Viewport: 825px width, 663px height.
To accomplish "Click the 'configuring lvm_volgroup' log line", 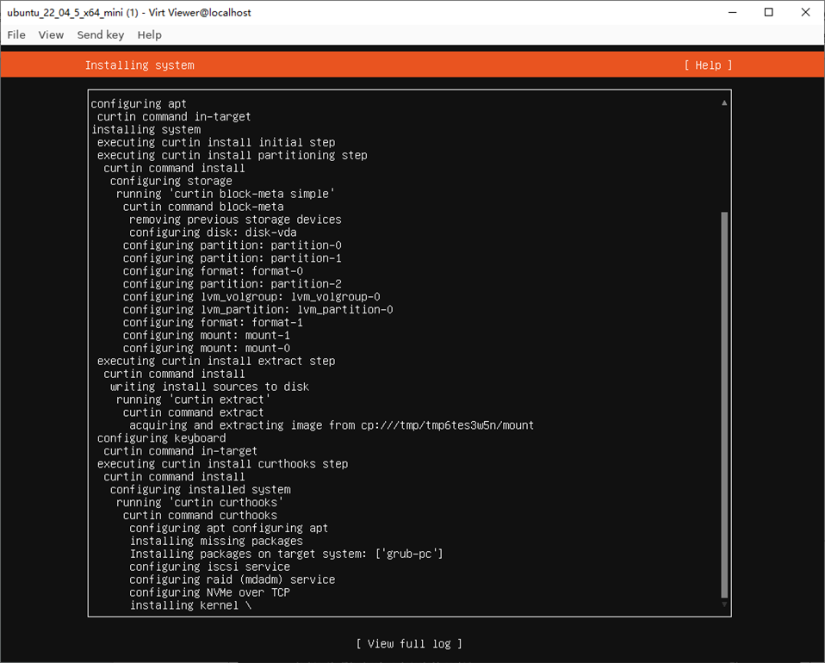I will 251,297.
